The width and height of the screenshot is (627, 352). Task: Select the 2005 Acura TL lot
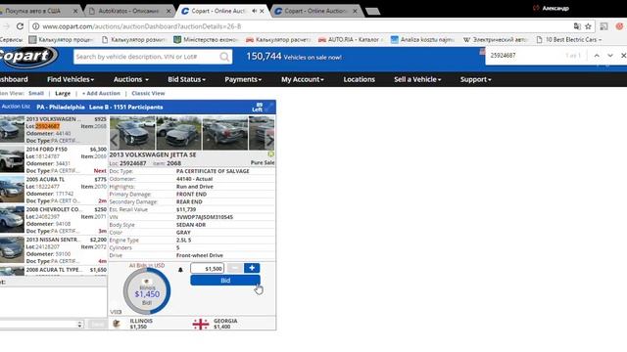[x=54, y=190]
